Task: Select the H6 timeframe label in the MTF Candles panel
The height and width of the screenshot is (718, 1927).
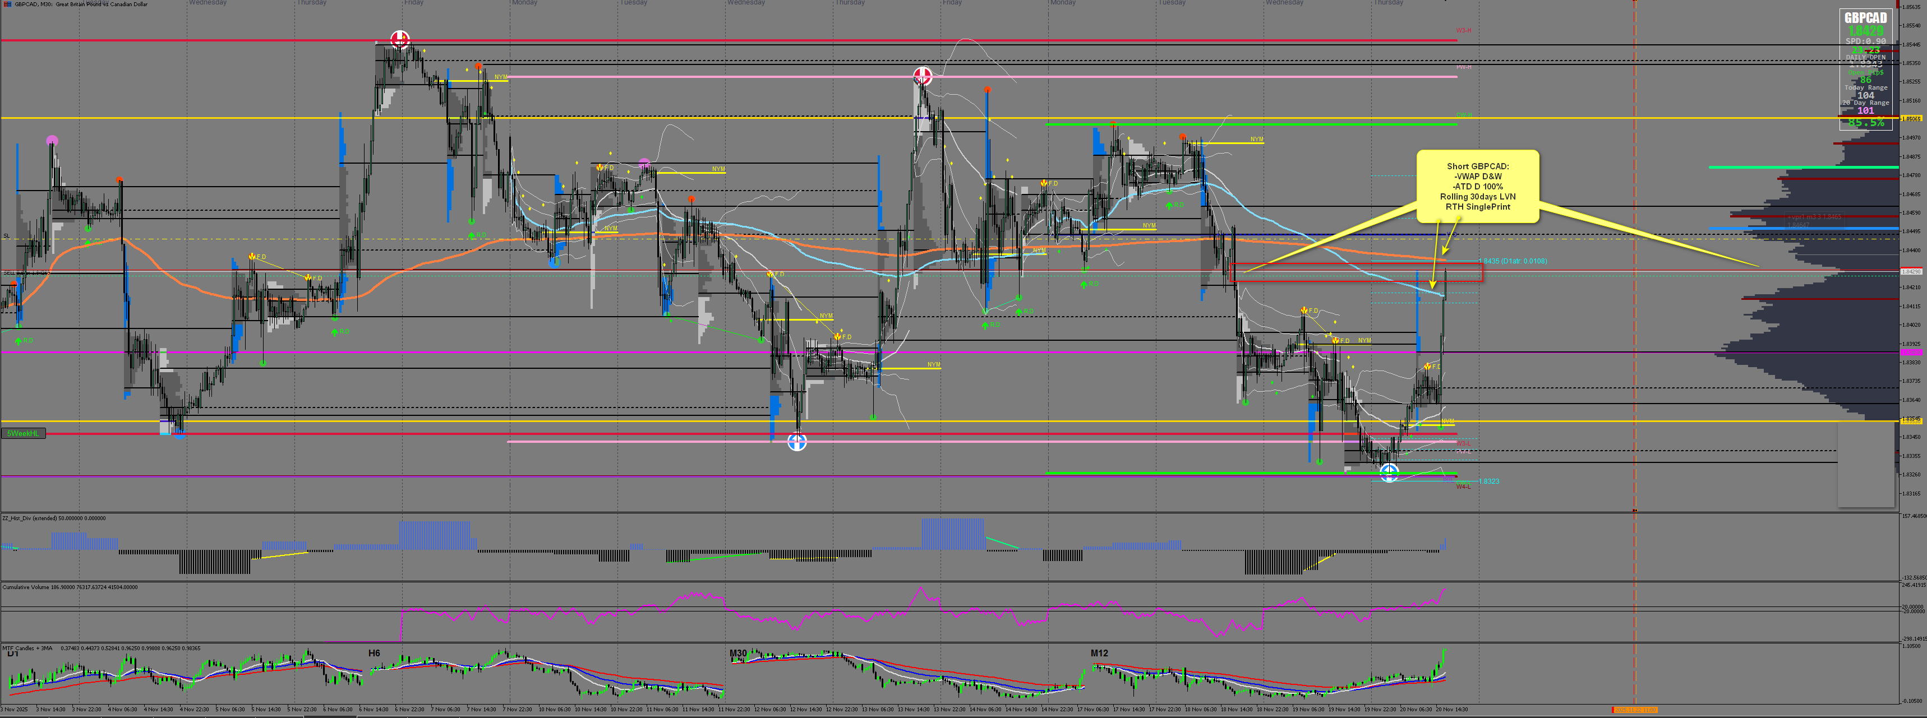Action: pyautogui.click(x=374, y=653)
